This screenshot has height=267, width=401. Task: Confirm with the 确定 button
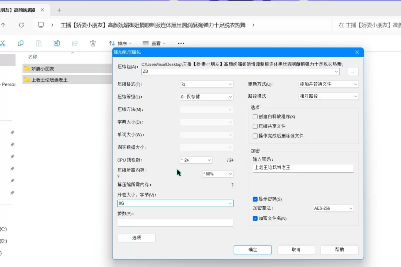tap(253, 250)
